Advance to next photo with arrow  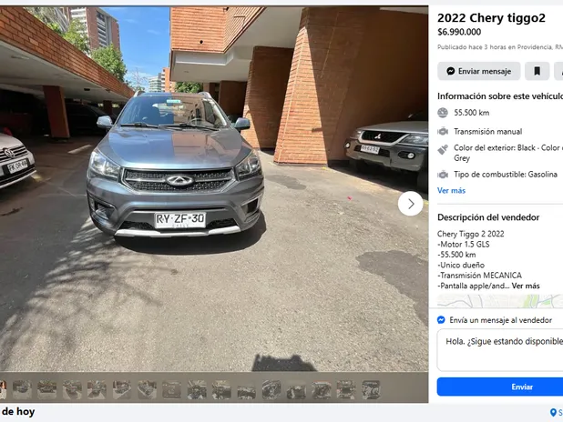tap(410, 204)
